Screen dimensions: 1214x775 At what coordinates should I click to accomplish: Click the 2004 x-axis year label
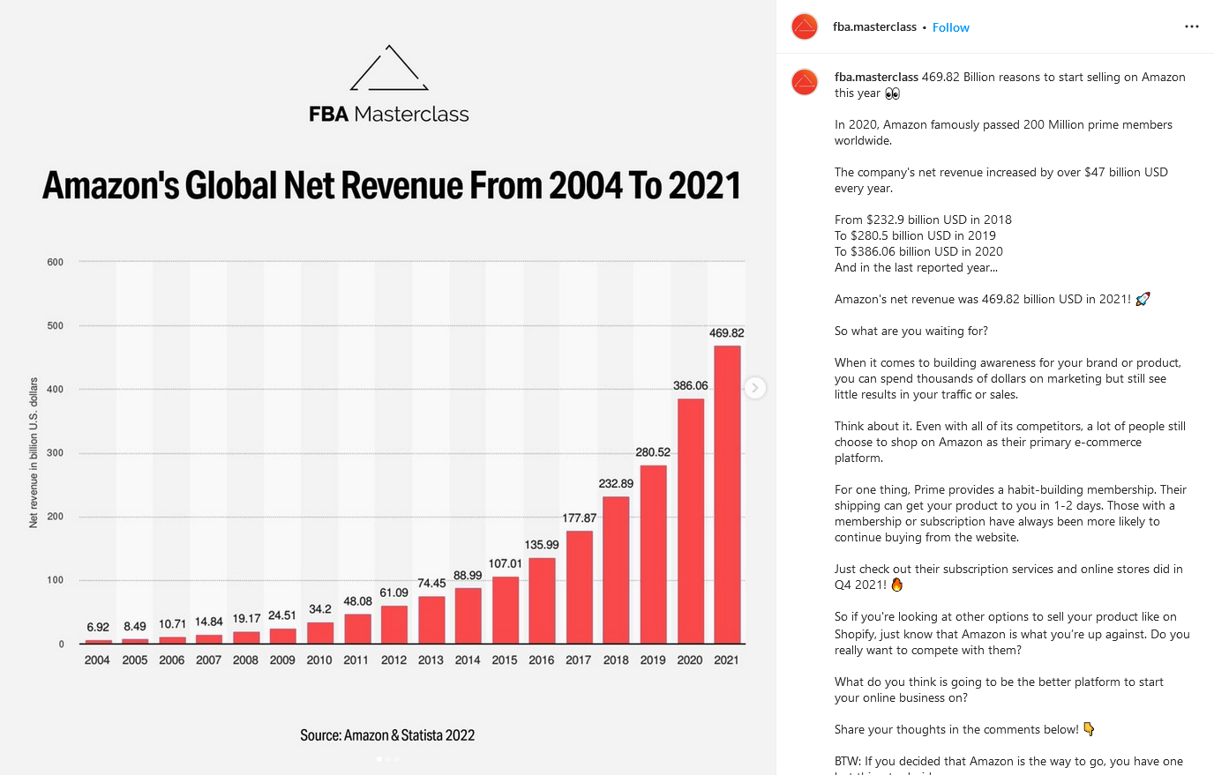click(97, 660)
